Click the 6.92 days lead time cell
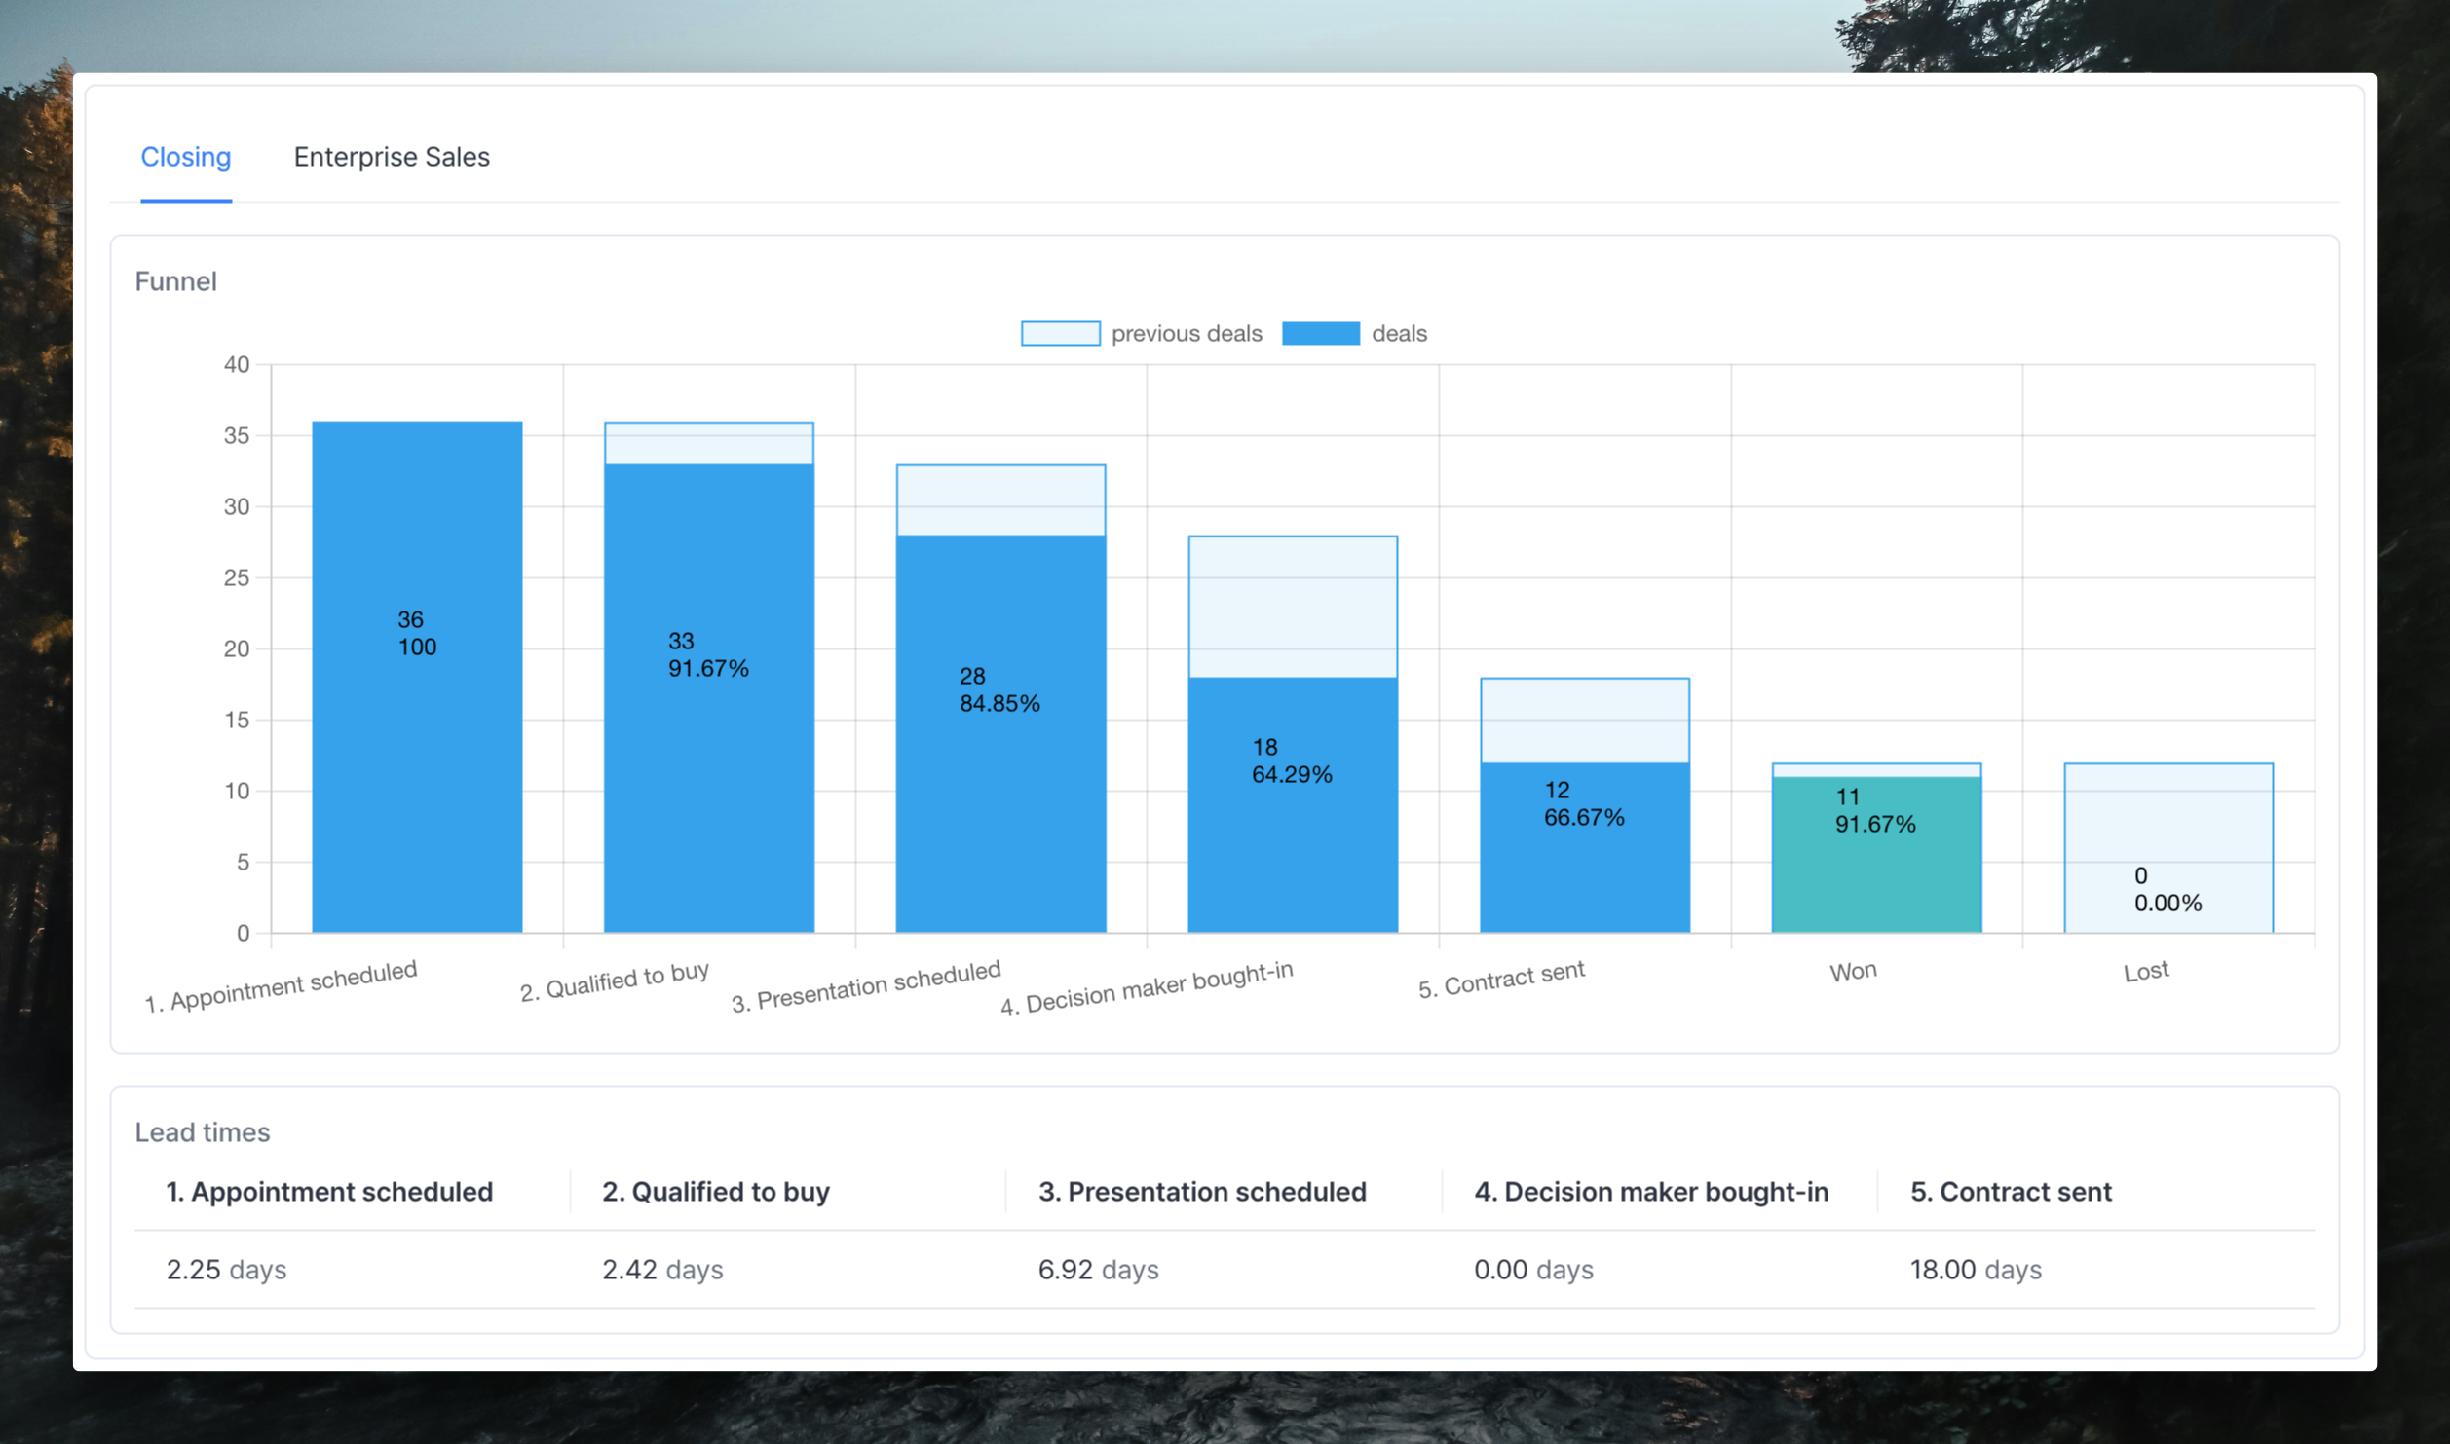This screenshot has width=2450, height=1444. 1098,1269
